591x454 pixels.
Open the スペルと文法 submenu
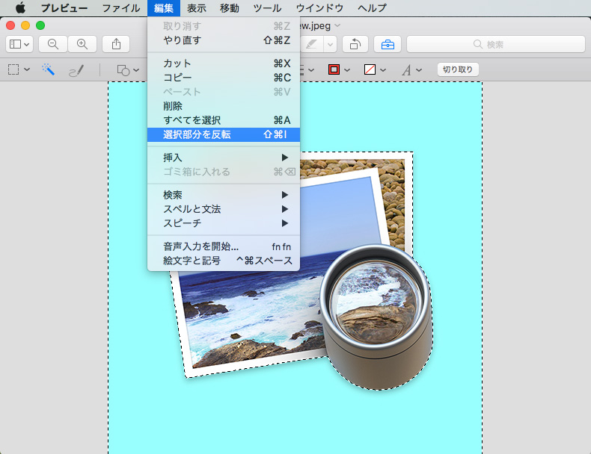(224, 209)
